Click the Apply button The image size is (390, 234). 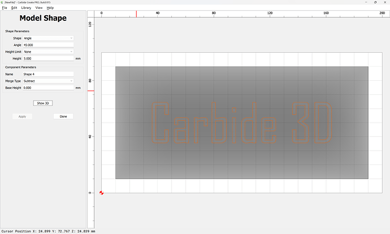tap(23, 116)
